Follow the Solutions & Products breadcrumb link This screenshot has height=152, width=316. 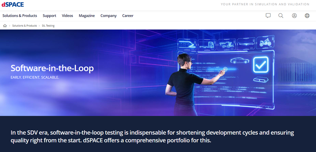(x=25, y=26)
